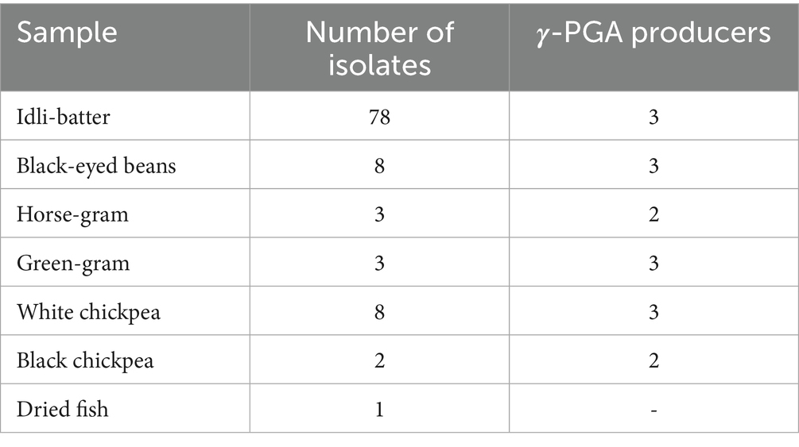Select the γ-PGA producers value for Idli-batter
Viewport: 799px width, 447px height.
coord(654,117)
